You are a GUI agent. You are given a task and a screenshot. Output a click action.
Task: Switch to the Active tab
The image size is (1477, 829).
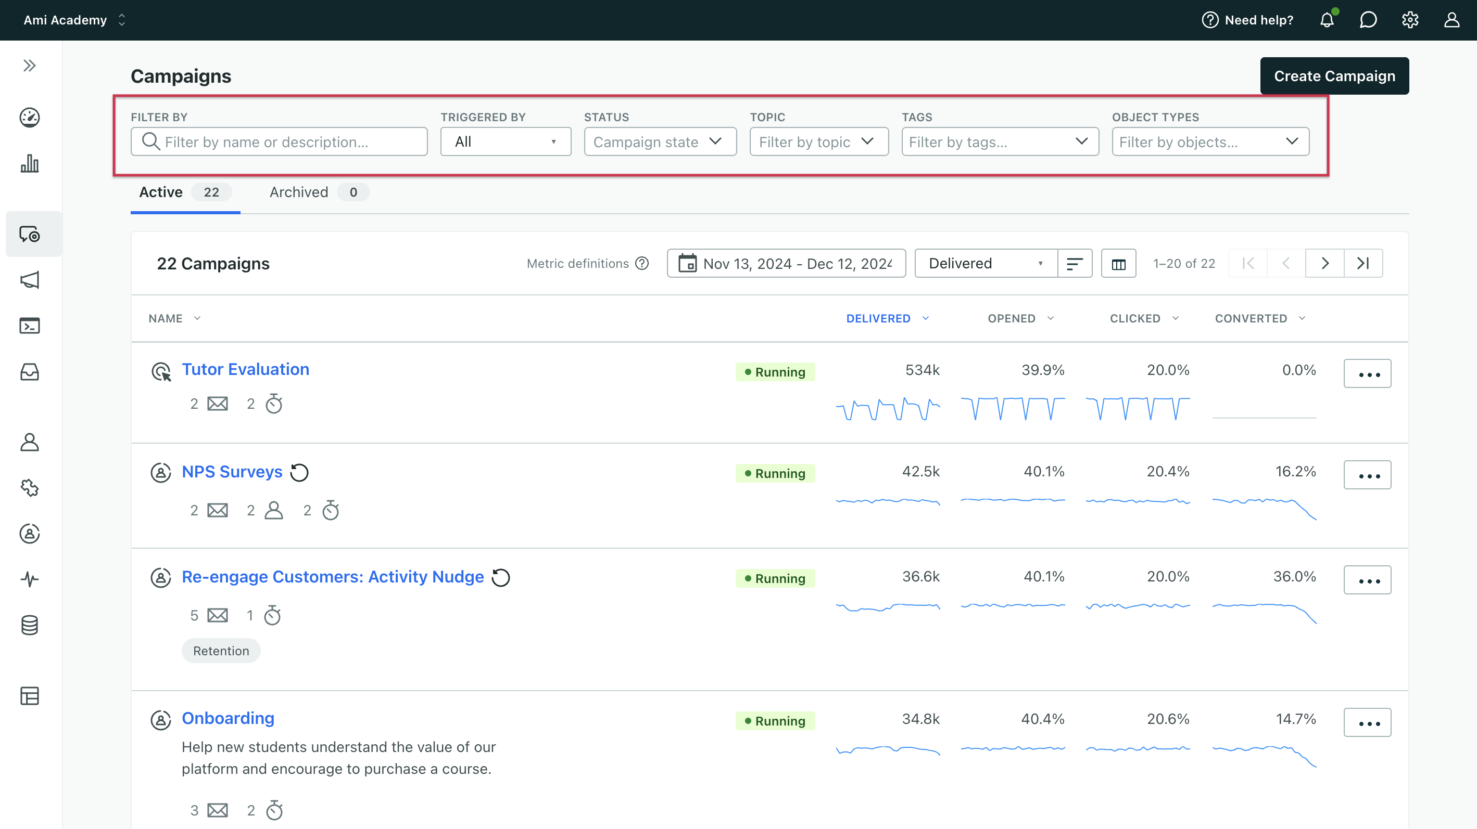pyautogui.click(x=185, y=192)
